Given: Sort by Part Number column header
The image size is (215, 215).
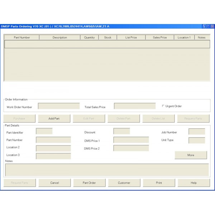Looking at the screenshot, I should pos(21,37).
